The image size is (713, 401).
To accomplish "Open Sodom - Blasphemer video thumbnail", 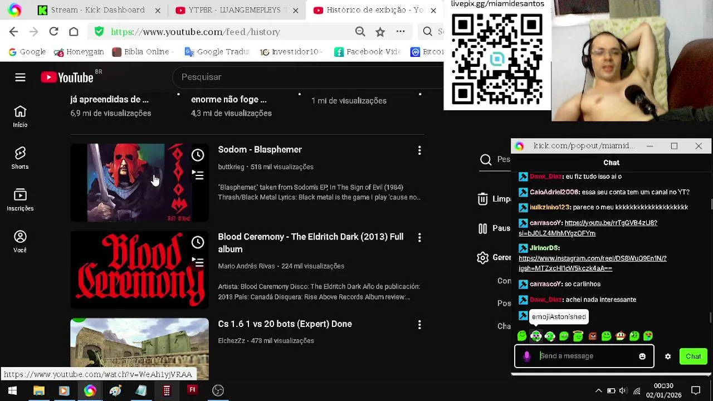I will (139, 183).
